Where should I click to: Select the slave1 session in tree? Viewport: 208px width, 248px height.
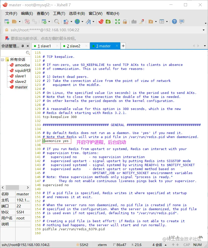(20, 76)
